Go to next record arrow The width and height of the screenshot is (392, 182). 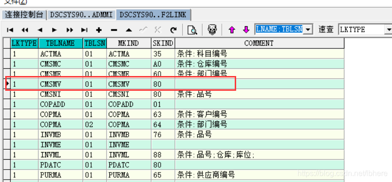point(54,30)
